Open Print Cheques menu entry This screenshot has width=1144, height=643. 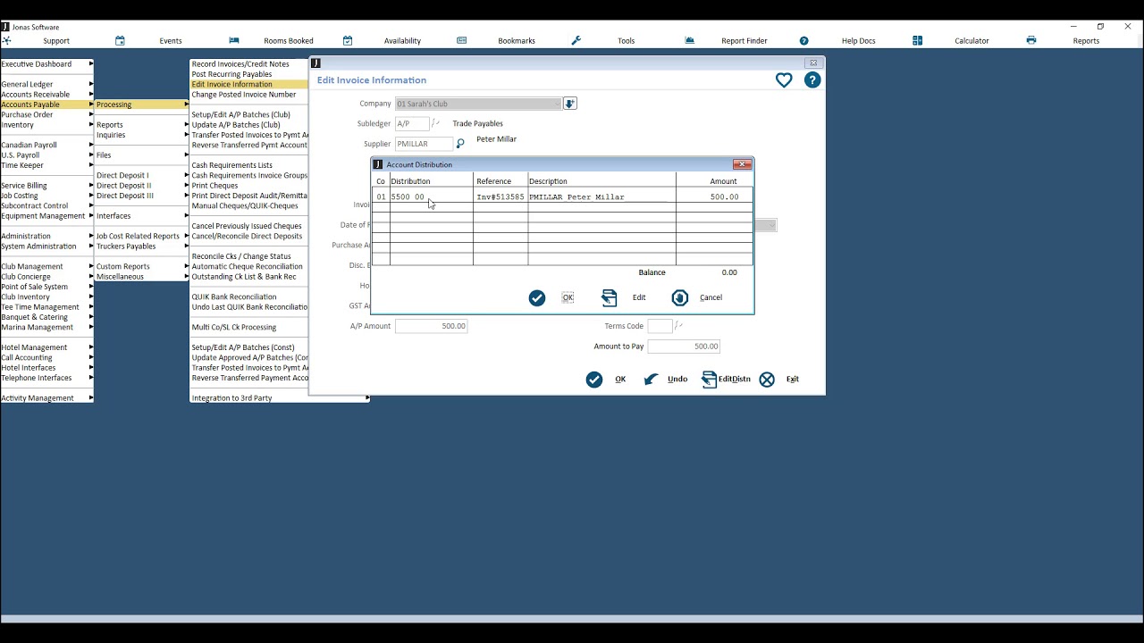[x=249, y=186]
